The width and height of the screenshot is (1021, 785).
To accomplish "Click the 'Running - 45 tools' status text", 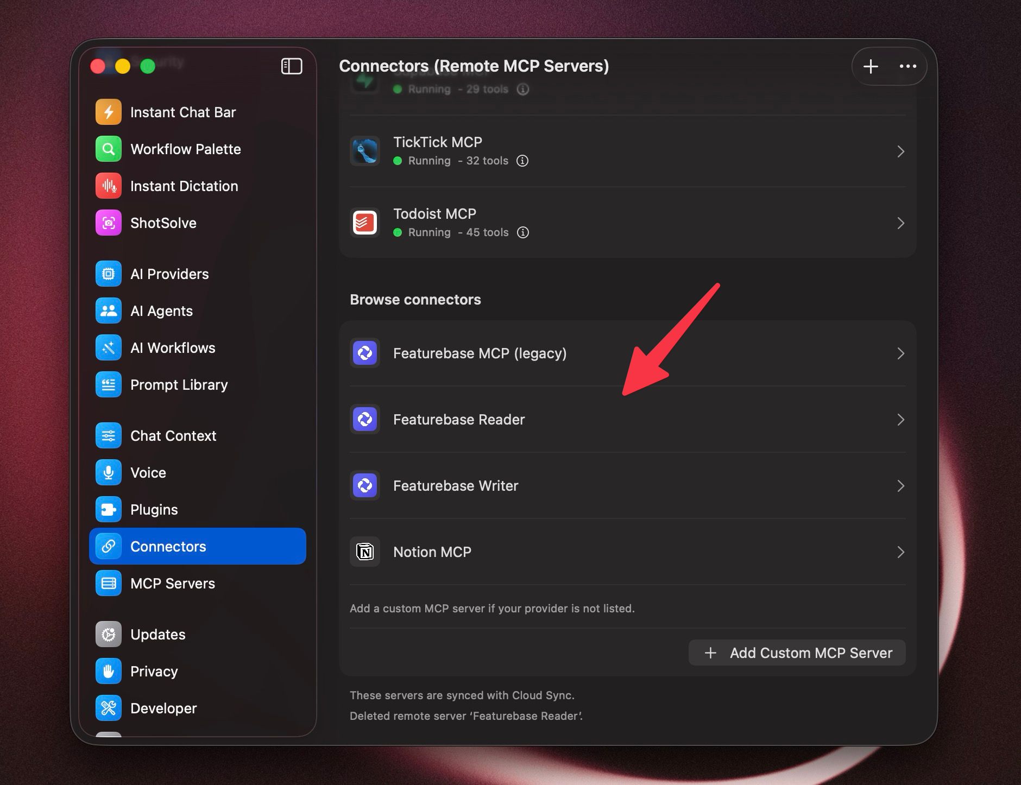I will pyautogui.click(x=458, y=232).
